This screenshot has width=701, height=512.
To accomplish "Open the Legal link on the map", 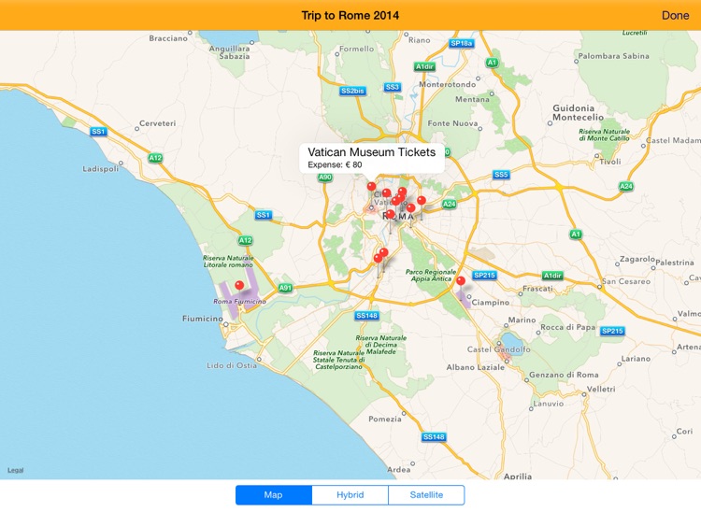I will coord(15,470).
